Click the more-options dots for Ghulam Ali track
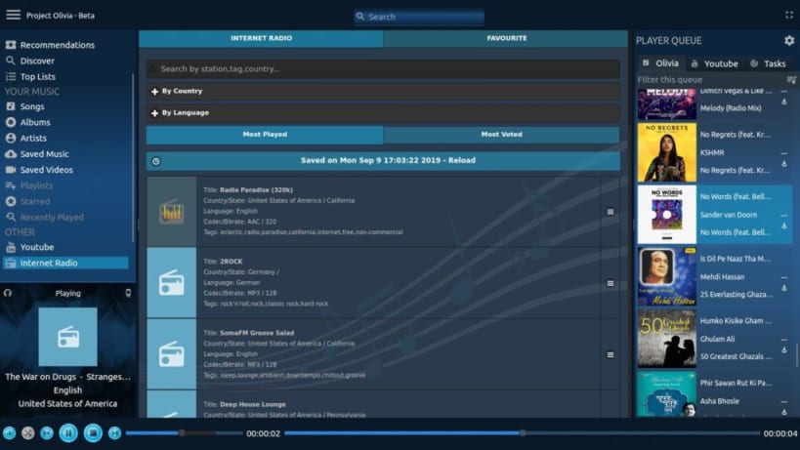Image resolution: width=800 pixels, height=450 pixels. 784,340
